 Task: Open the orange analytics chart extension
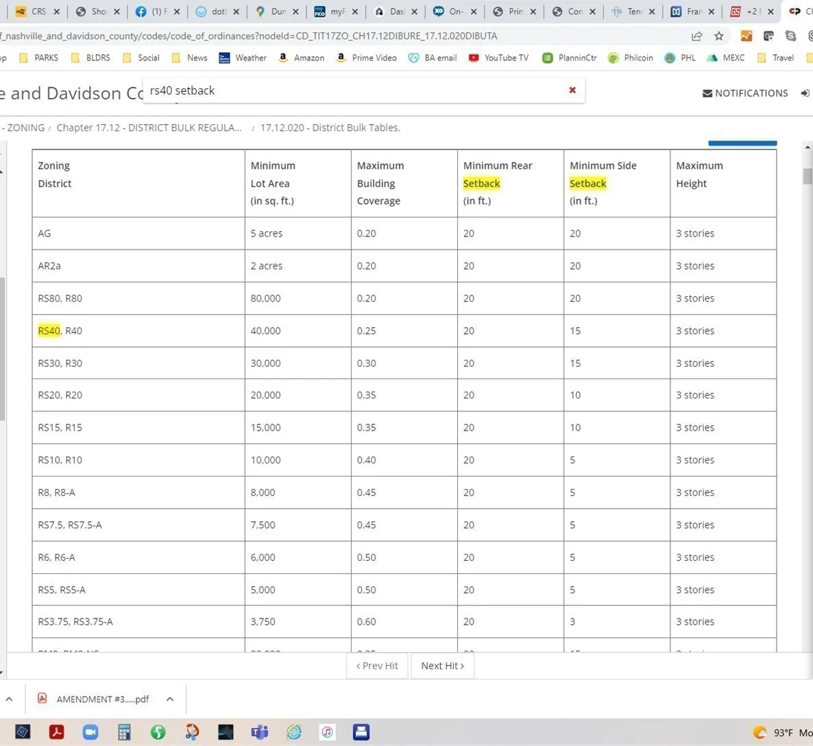pos(747,36)
